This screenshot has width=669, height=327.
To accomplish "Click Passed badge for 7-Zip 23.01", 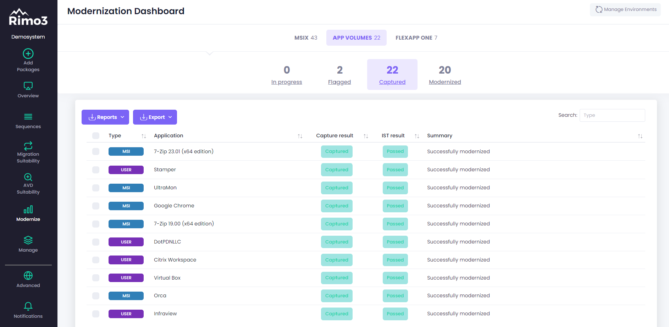I will pos(395,151).
